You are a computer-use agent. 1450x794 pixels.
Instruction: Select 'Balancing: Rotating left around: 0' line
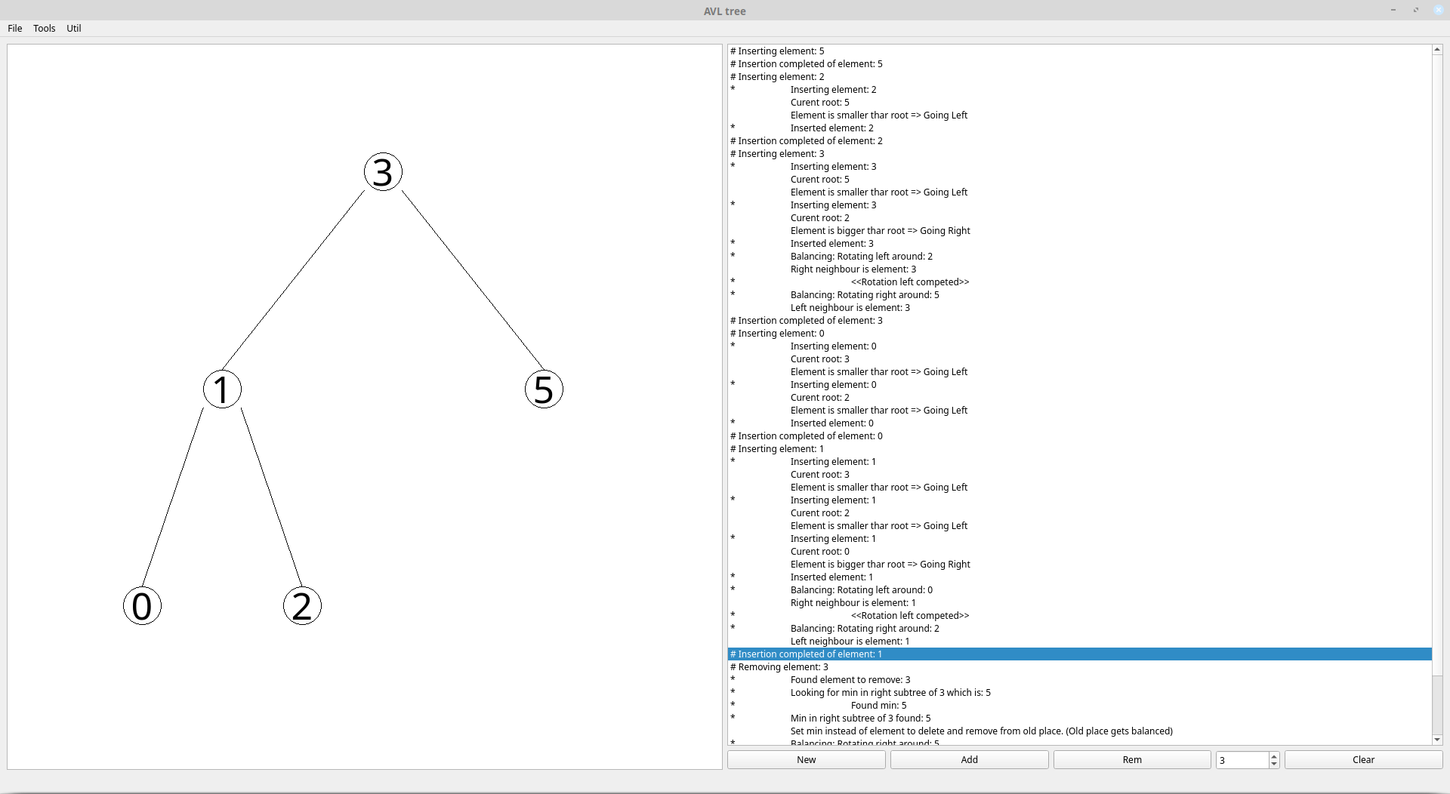coord(1080,590)
